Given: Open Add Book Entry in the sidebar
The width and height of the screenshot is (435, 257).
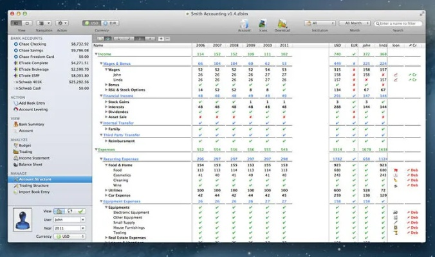Looking at the screenshot, I should (31, 103).
